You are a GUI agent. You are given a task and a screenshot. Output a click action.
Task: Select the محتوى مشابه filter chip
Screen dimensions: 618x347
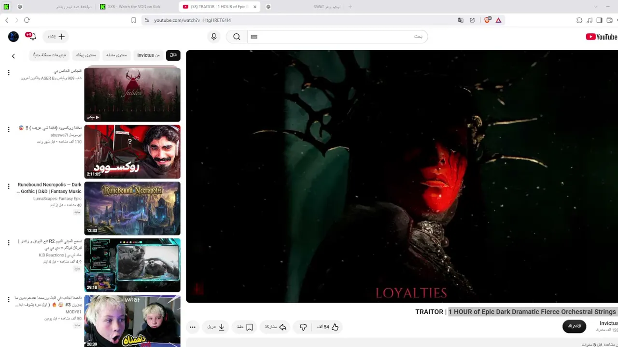[116, 55]
